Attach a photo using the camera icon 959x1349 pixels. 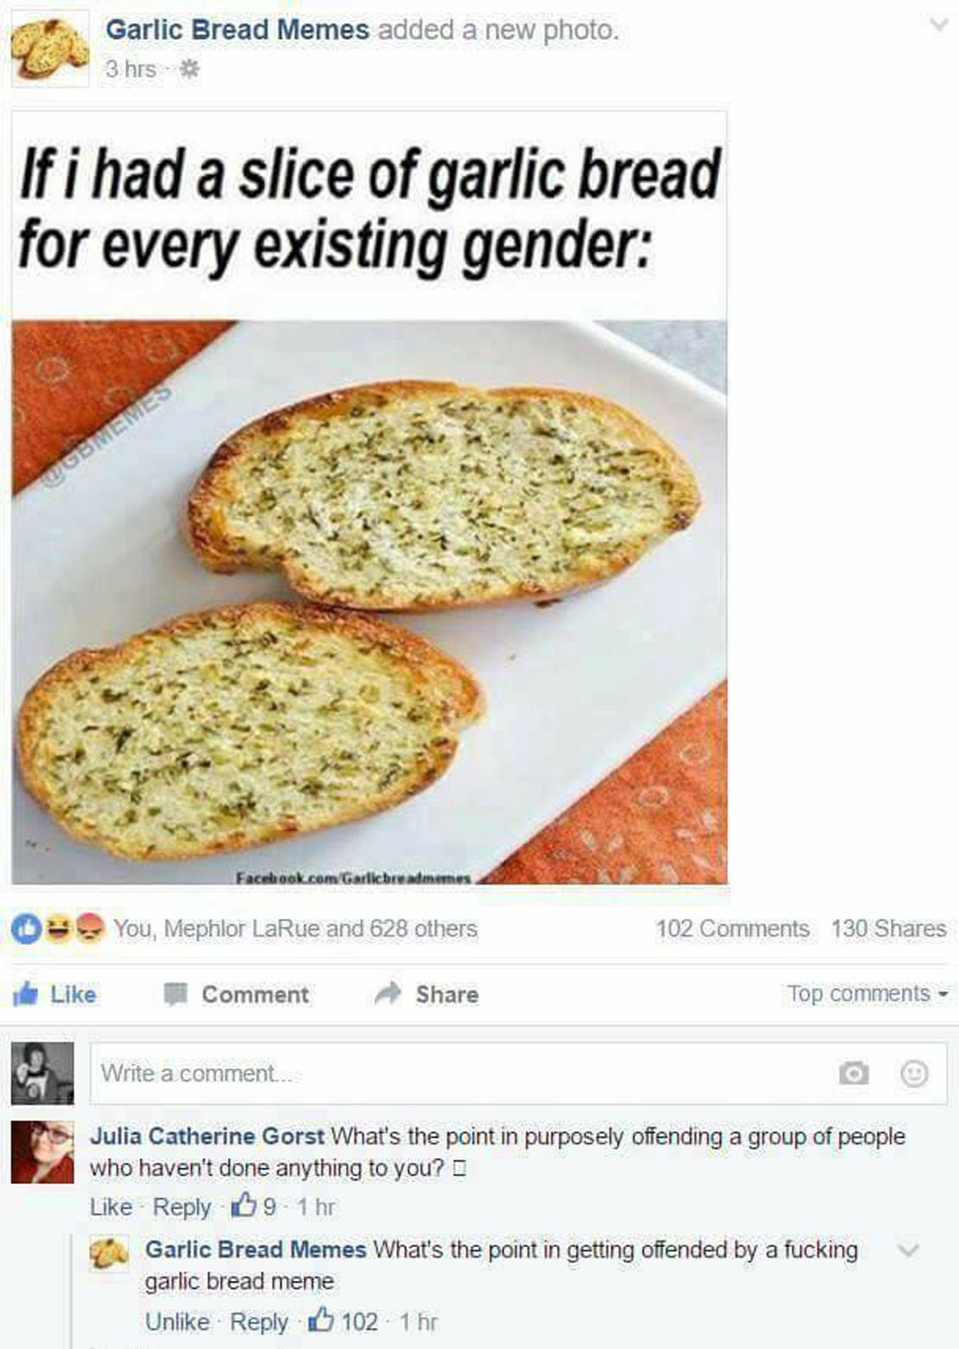pyautogui.click(x=854, y=1073)
